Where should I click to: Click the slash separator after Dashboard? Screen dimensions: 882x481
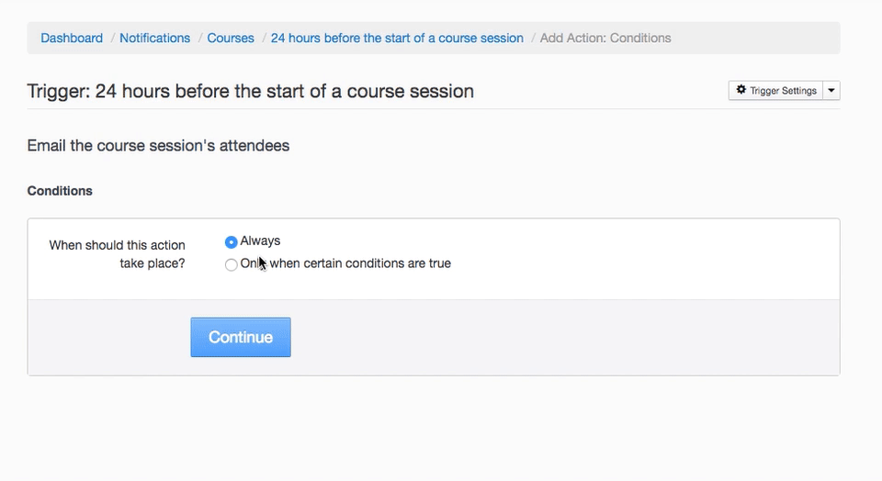pos(112,38)
